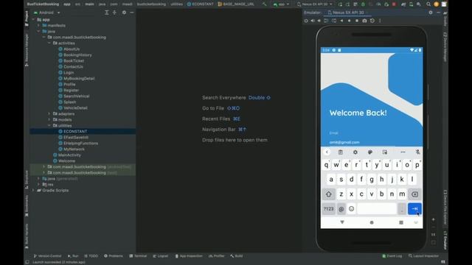Expand the res folder

pyautogui.click(x=38, y=185)
